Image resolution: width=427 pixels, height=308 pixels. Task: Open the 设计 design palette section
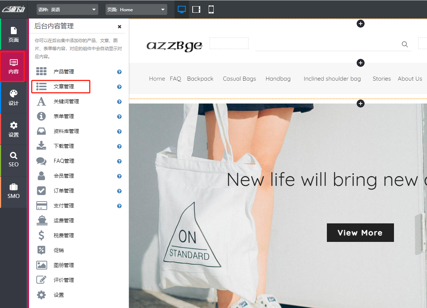(13, 98)
